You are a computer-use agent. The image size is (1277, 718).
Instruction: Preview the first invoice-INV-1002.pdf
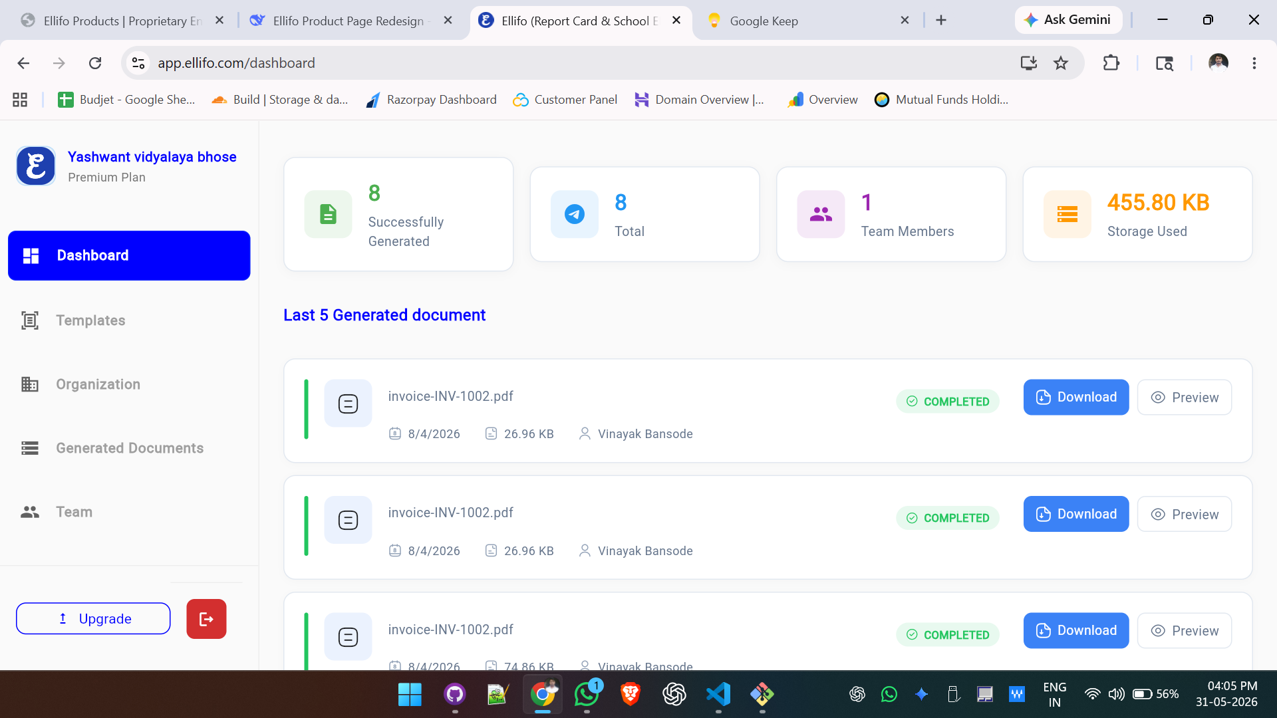pyautogui.click(x=1185, y=397)
